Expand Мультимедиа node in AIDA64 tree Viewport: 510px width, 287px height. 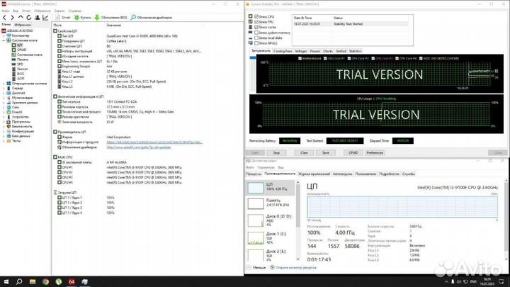4,98
